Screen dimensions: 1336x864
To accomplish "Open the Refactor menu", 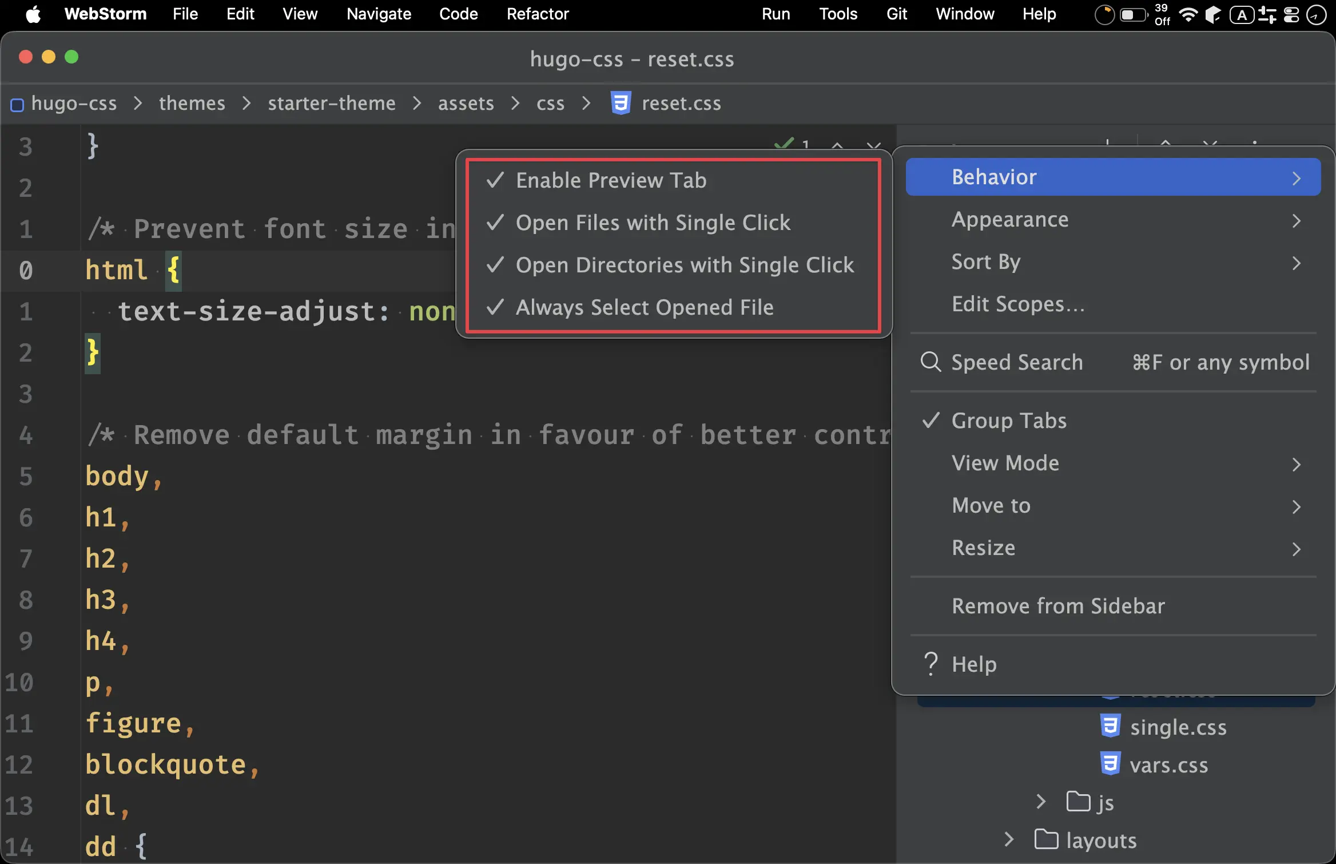I will coord(537,14).
